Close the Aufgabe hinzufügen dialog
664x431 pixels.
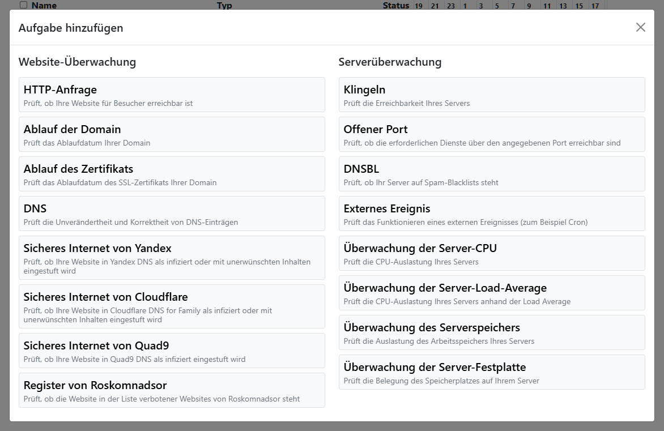point(640,27)
